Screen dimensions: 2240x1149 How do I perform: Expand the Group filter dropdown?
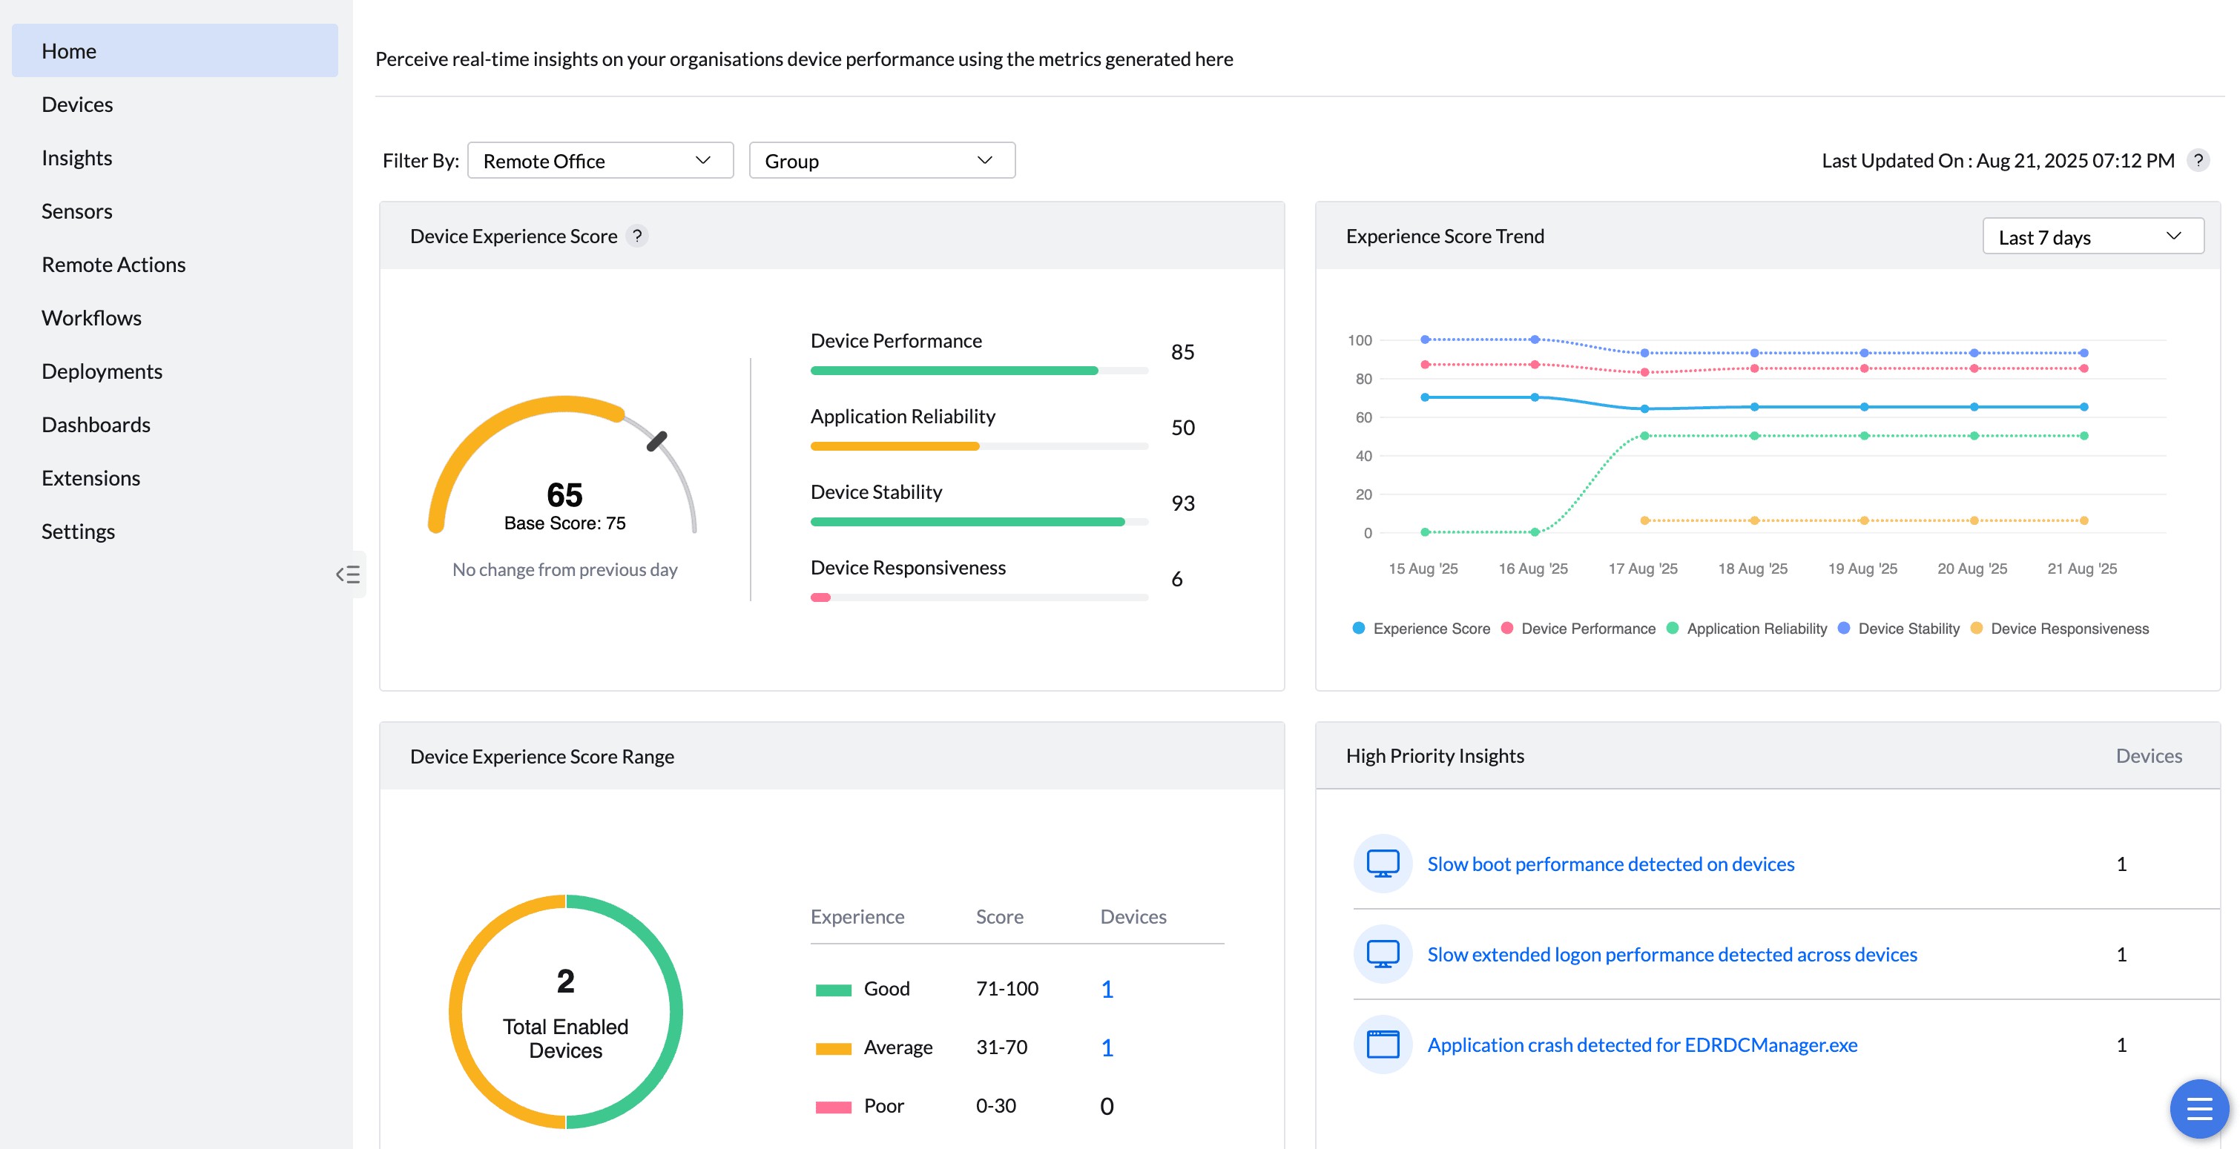[x=882, y=161]
